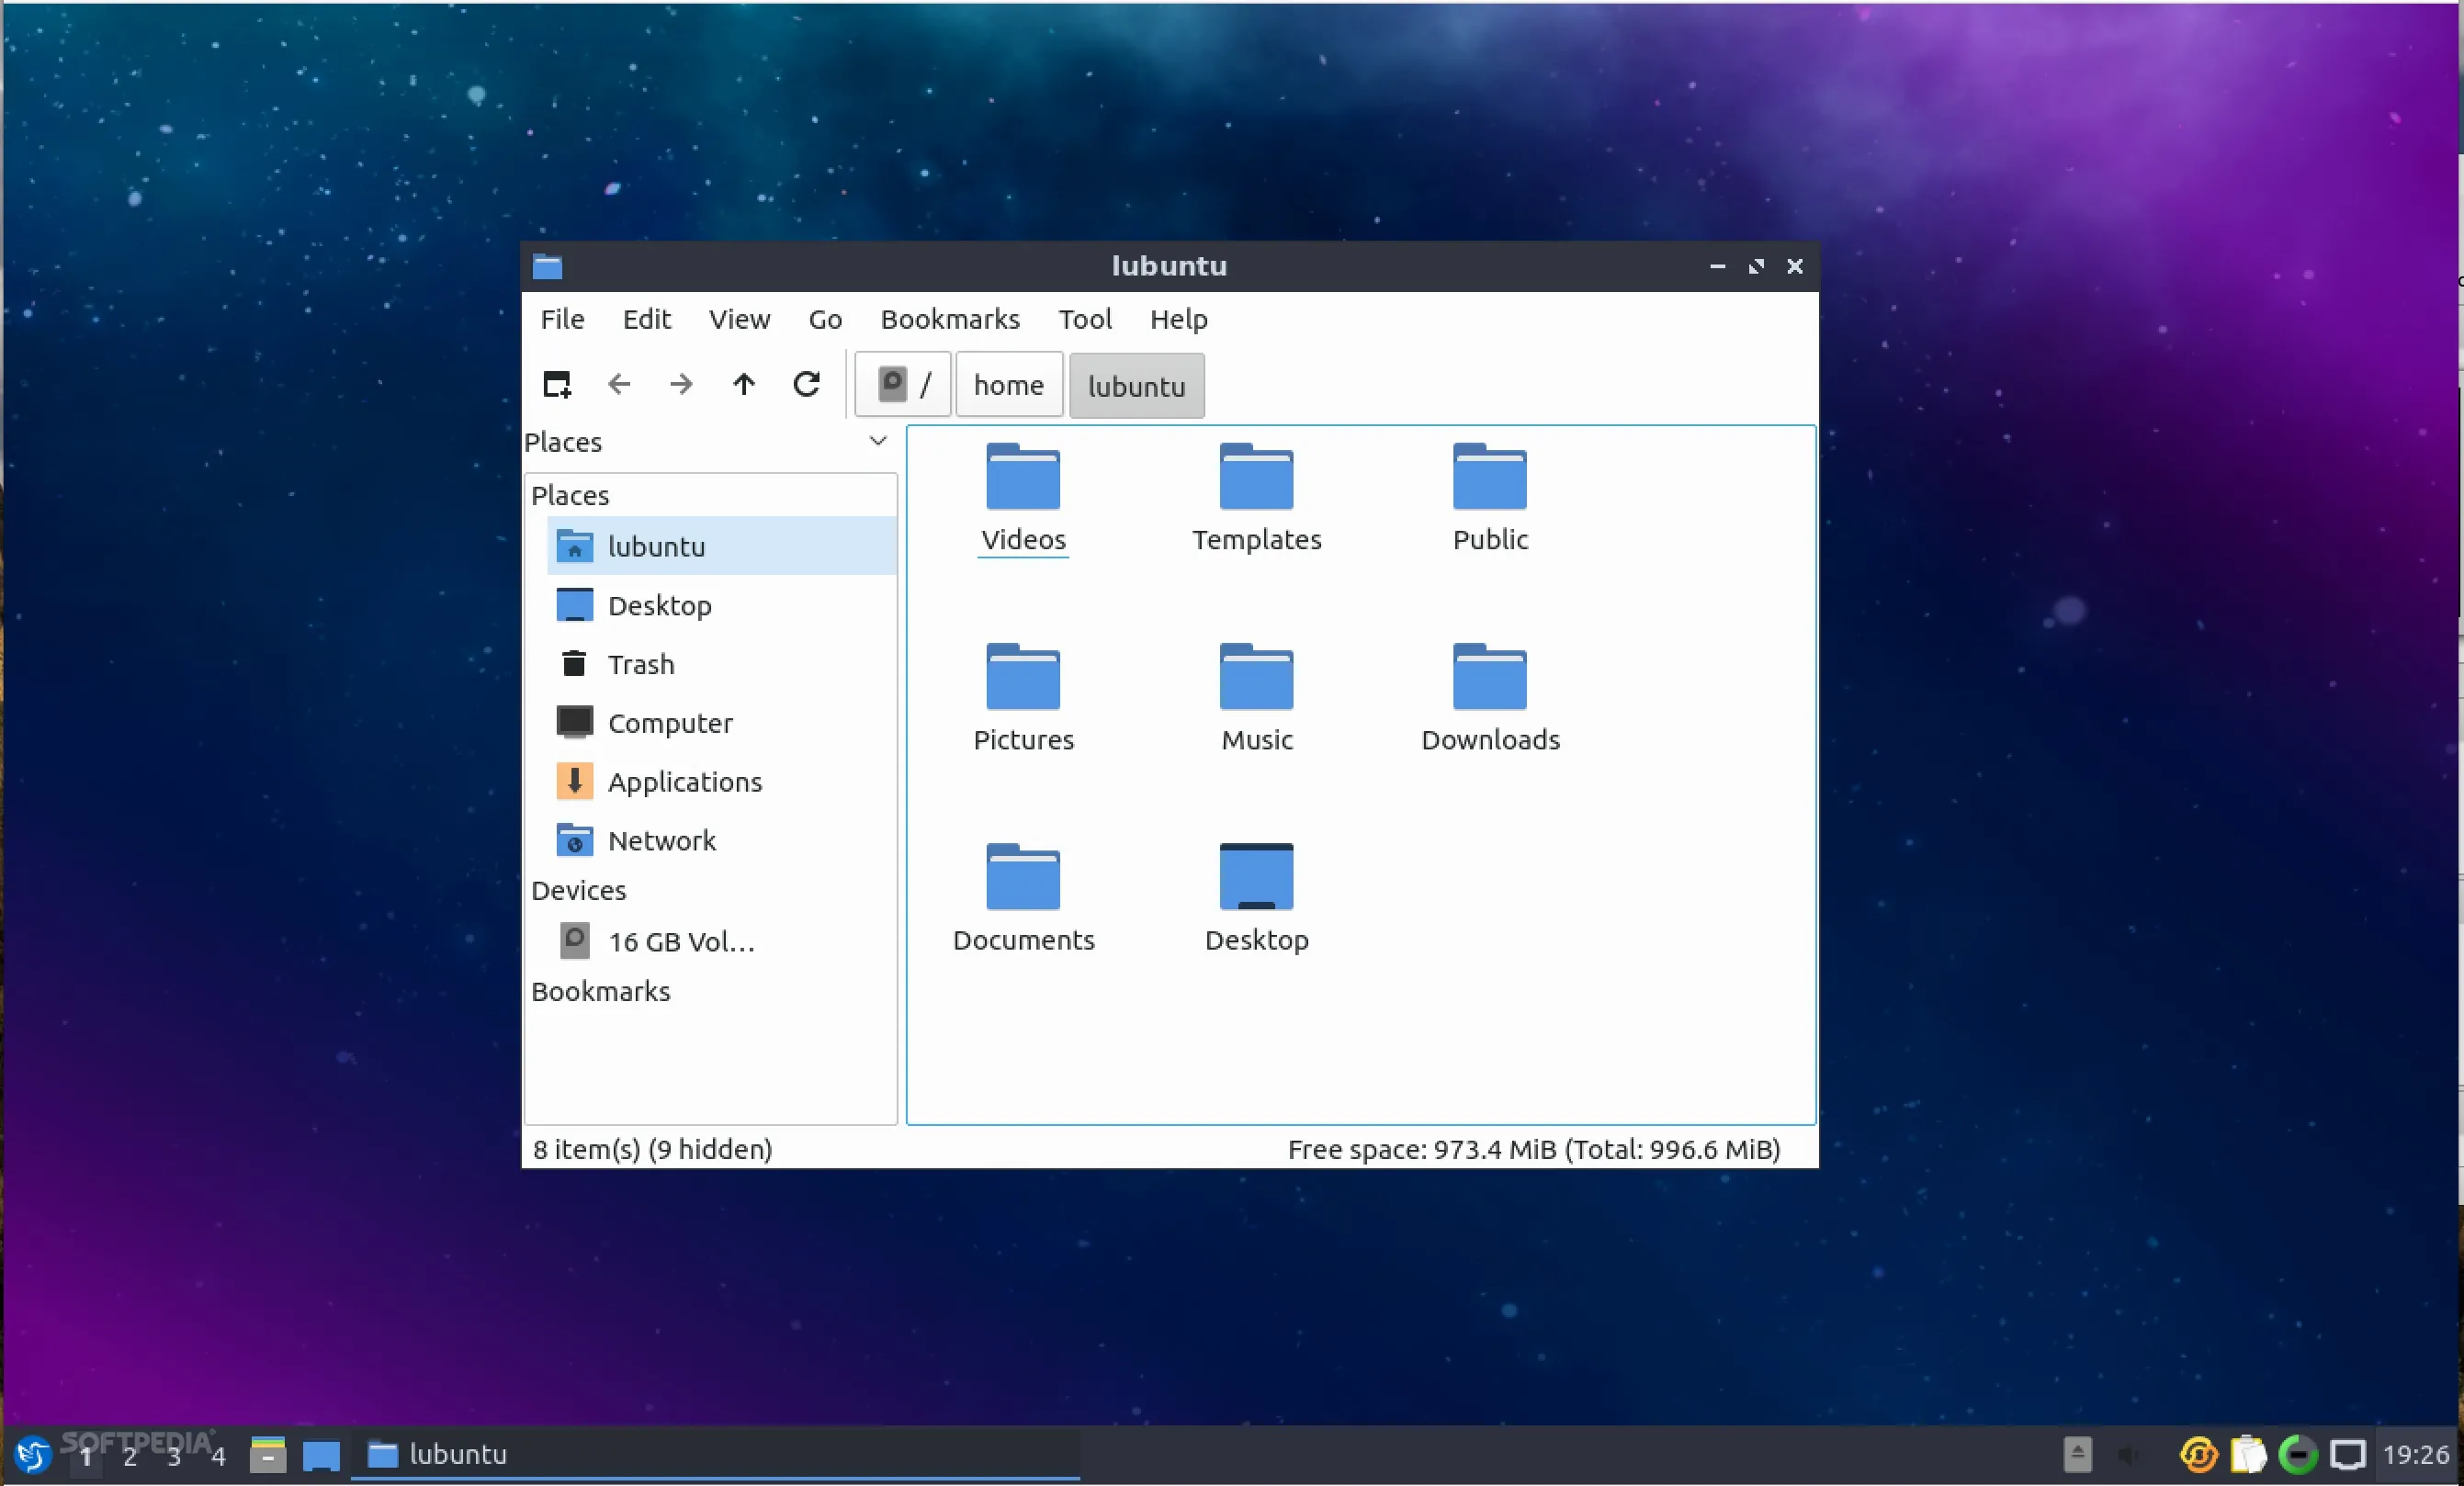Go back to previous folder
The width and height of the screenshot is (2464, 1486).
619,384
